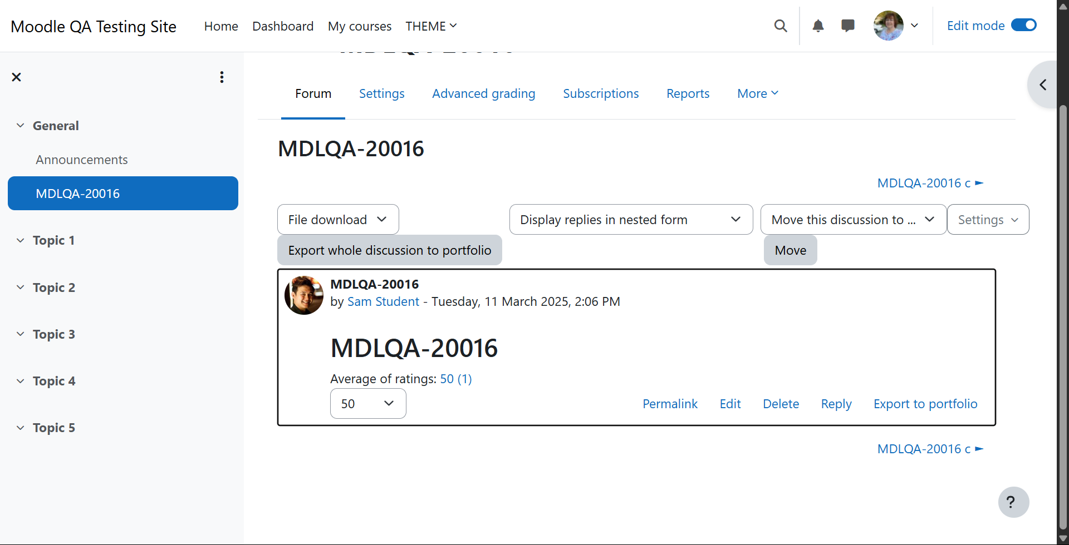Open the messaging chat icon
Viewport: 1069px width, 545px height.
pos(848,26)
